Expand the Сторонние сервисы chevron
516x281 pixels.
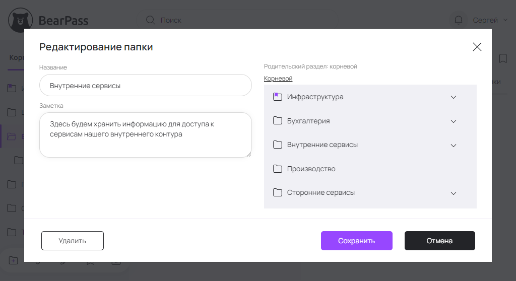coord(453,193)
